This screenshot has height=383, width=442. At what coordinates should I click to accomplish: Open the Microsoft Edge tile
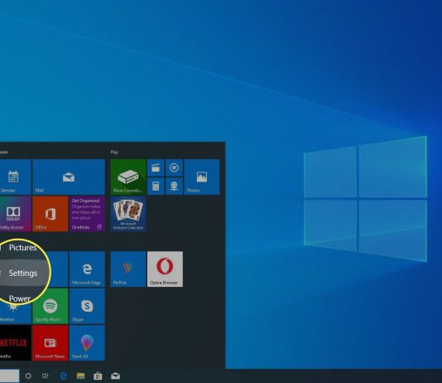(x=87, y=269)
